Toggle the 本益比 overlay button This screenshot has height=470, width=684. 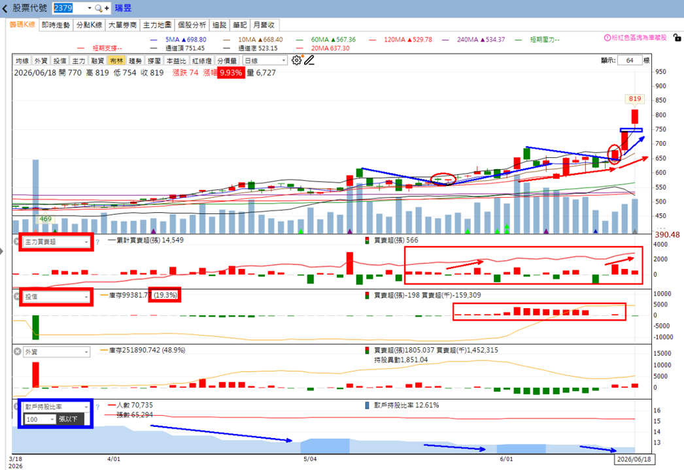click(177, 61)
